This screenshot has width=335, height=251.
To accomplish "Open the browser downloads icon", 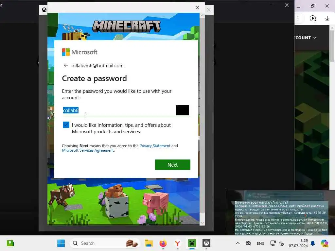I will point(327,19).
